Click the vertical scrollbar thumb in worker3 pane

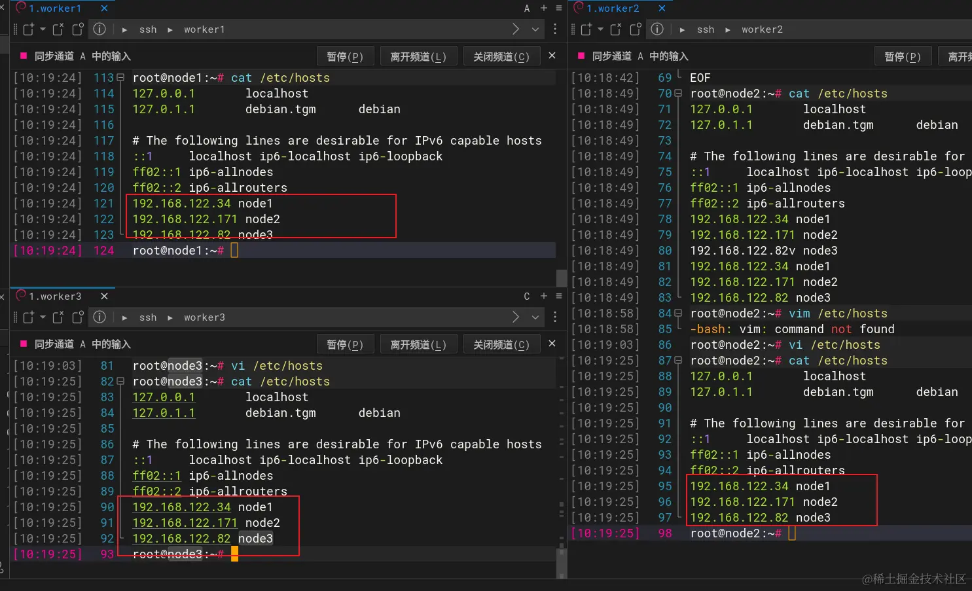562,564
